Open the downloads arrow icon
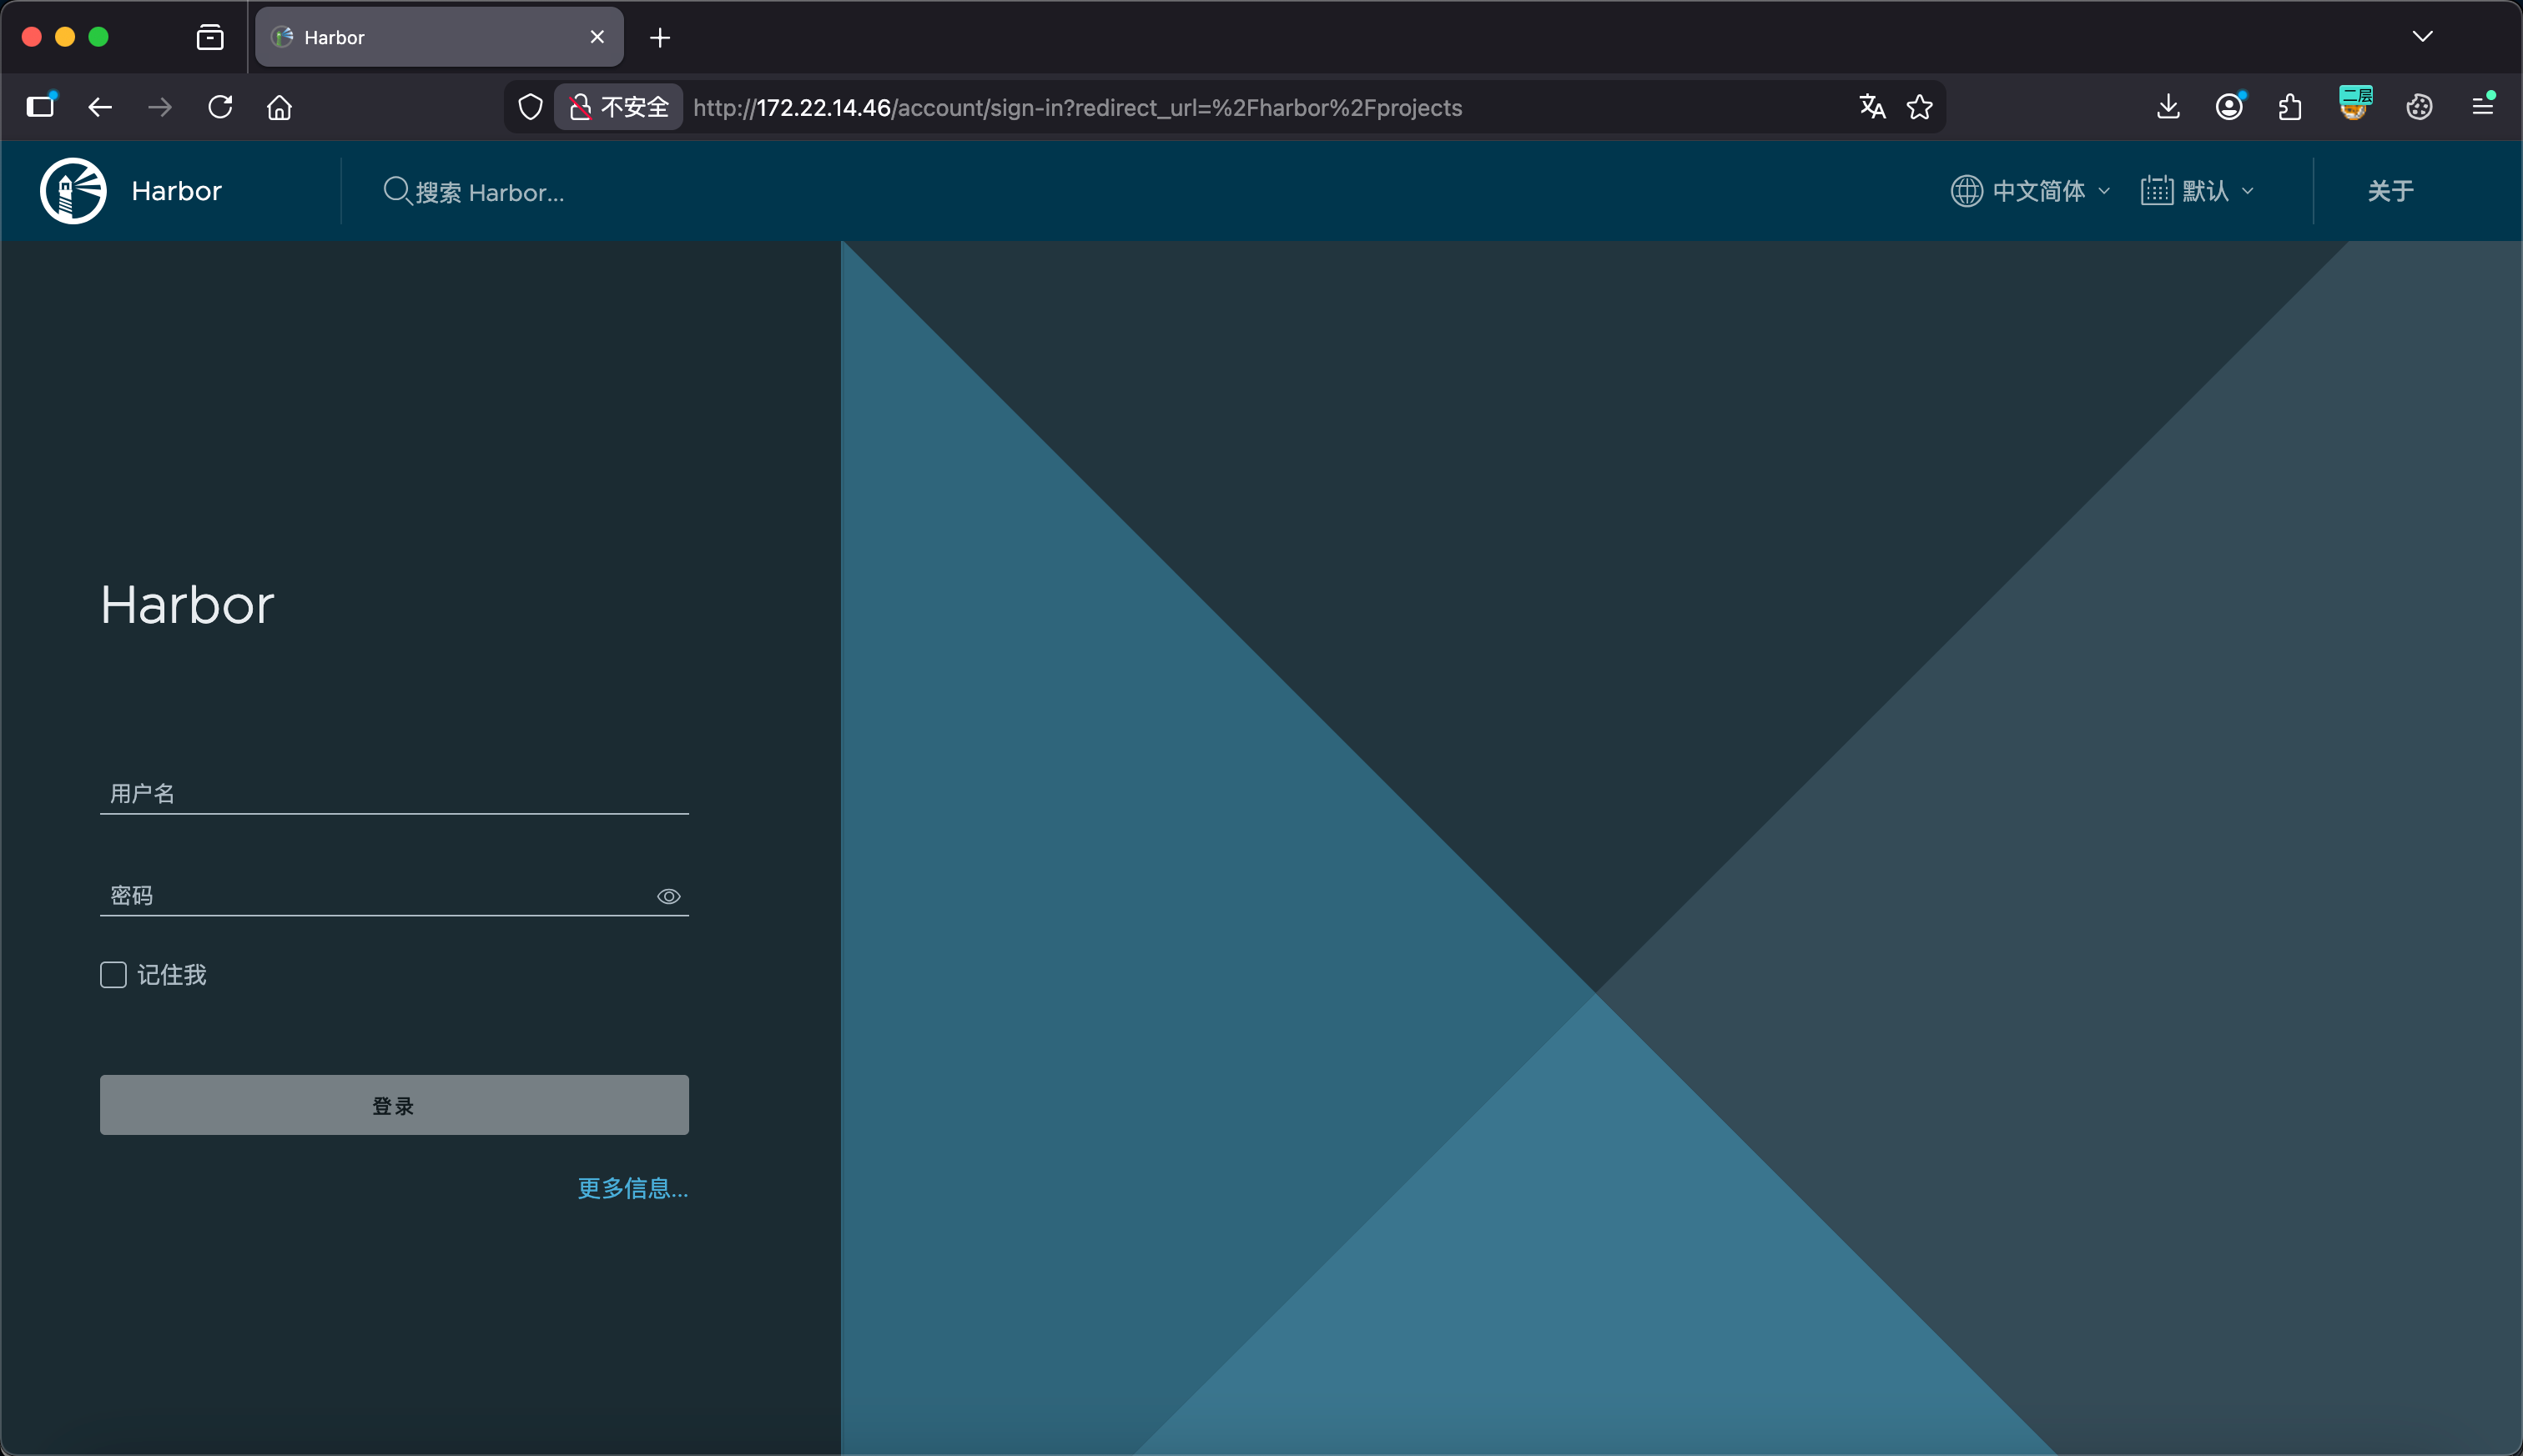The width and height of the screenshot is (2523, 1456). [2168, 107]
